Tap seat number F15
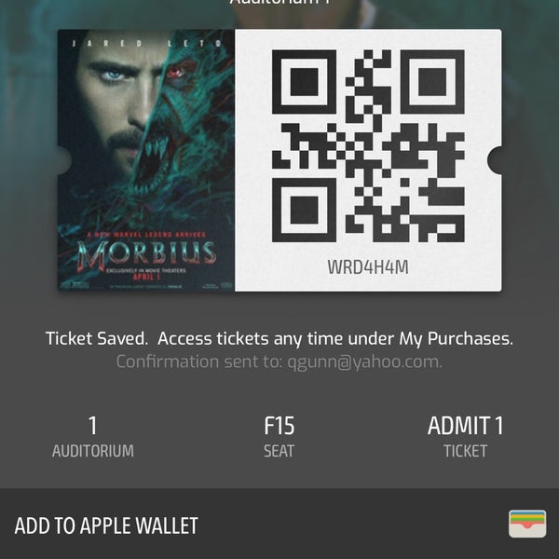The image size is (559, 559). pos(279,426)
